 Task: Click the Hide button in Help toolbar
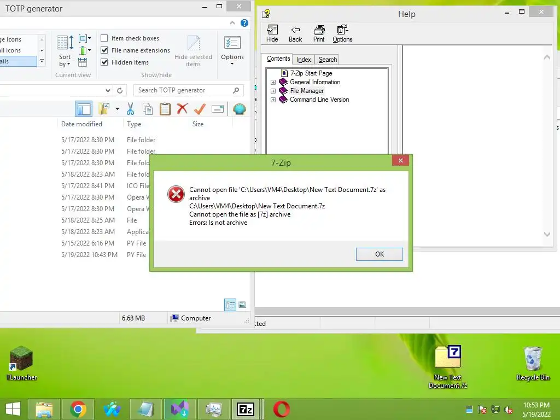pos(272,33)
